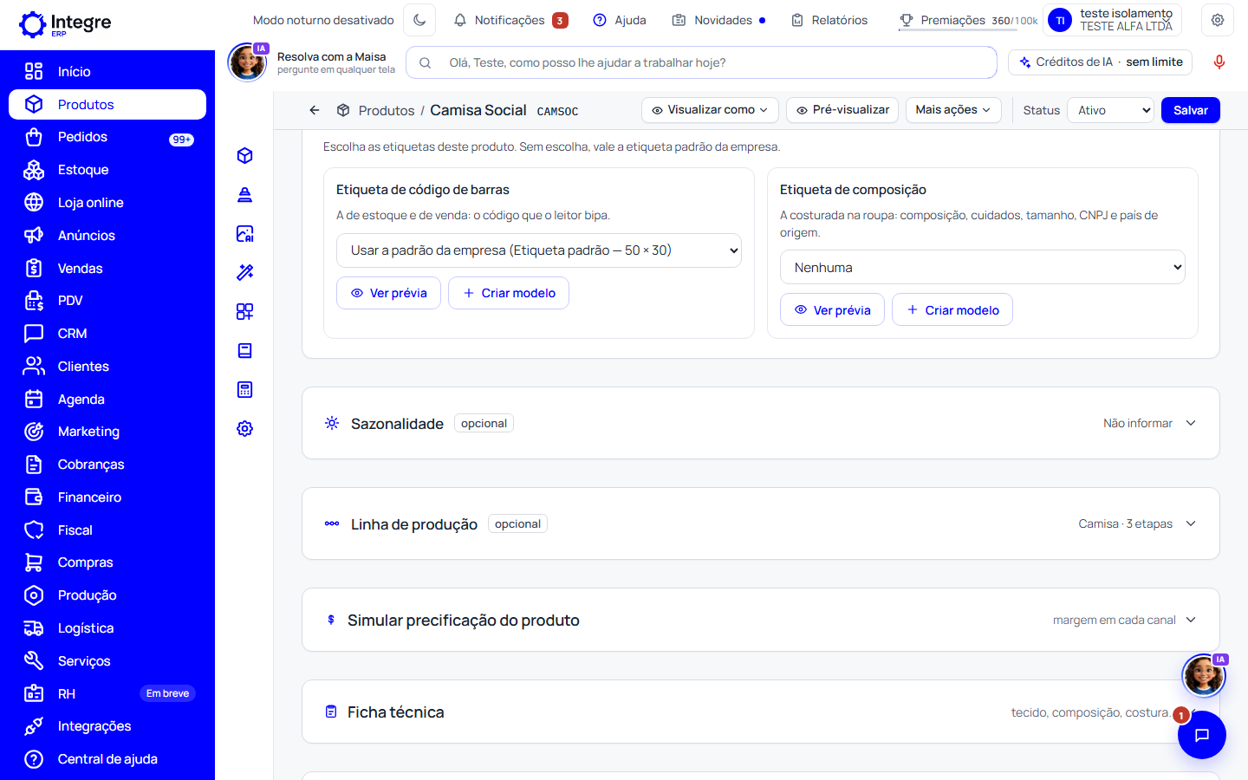Click Pré-visualizar button

[x=842, y=110]
